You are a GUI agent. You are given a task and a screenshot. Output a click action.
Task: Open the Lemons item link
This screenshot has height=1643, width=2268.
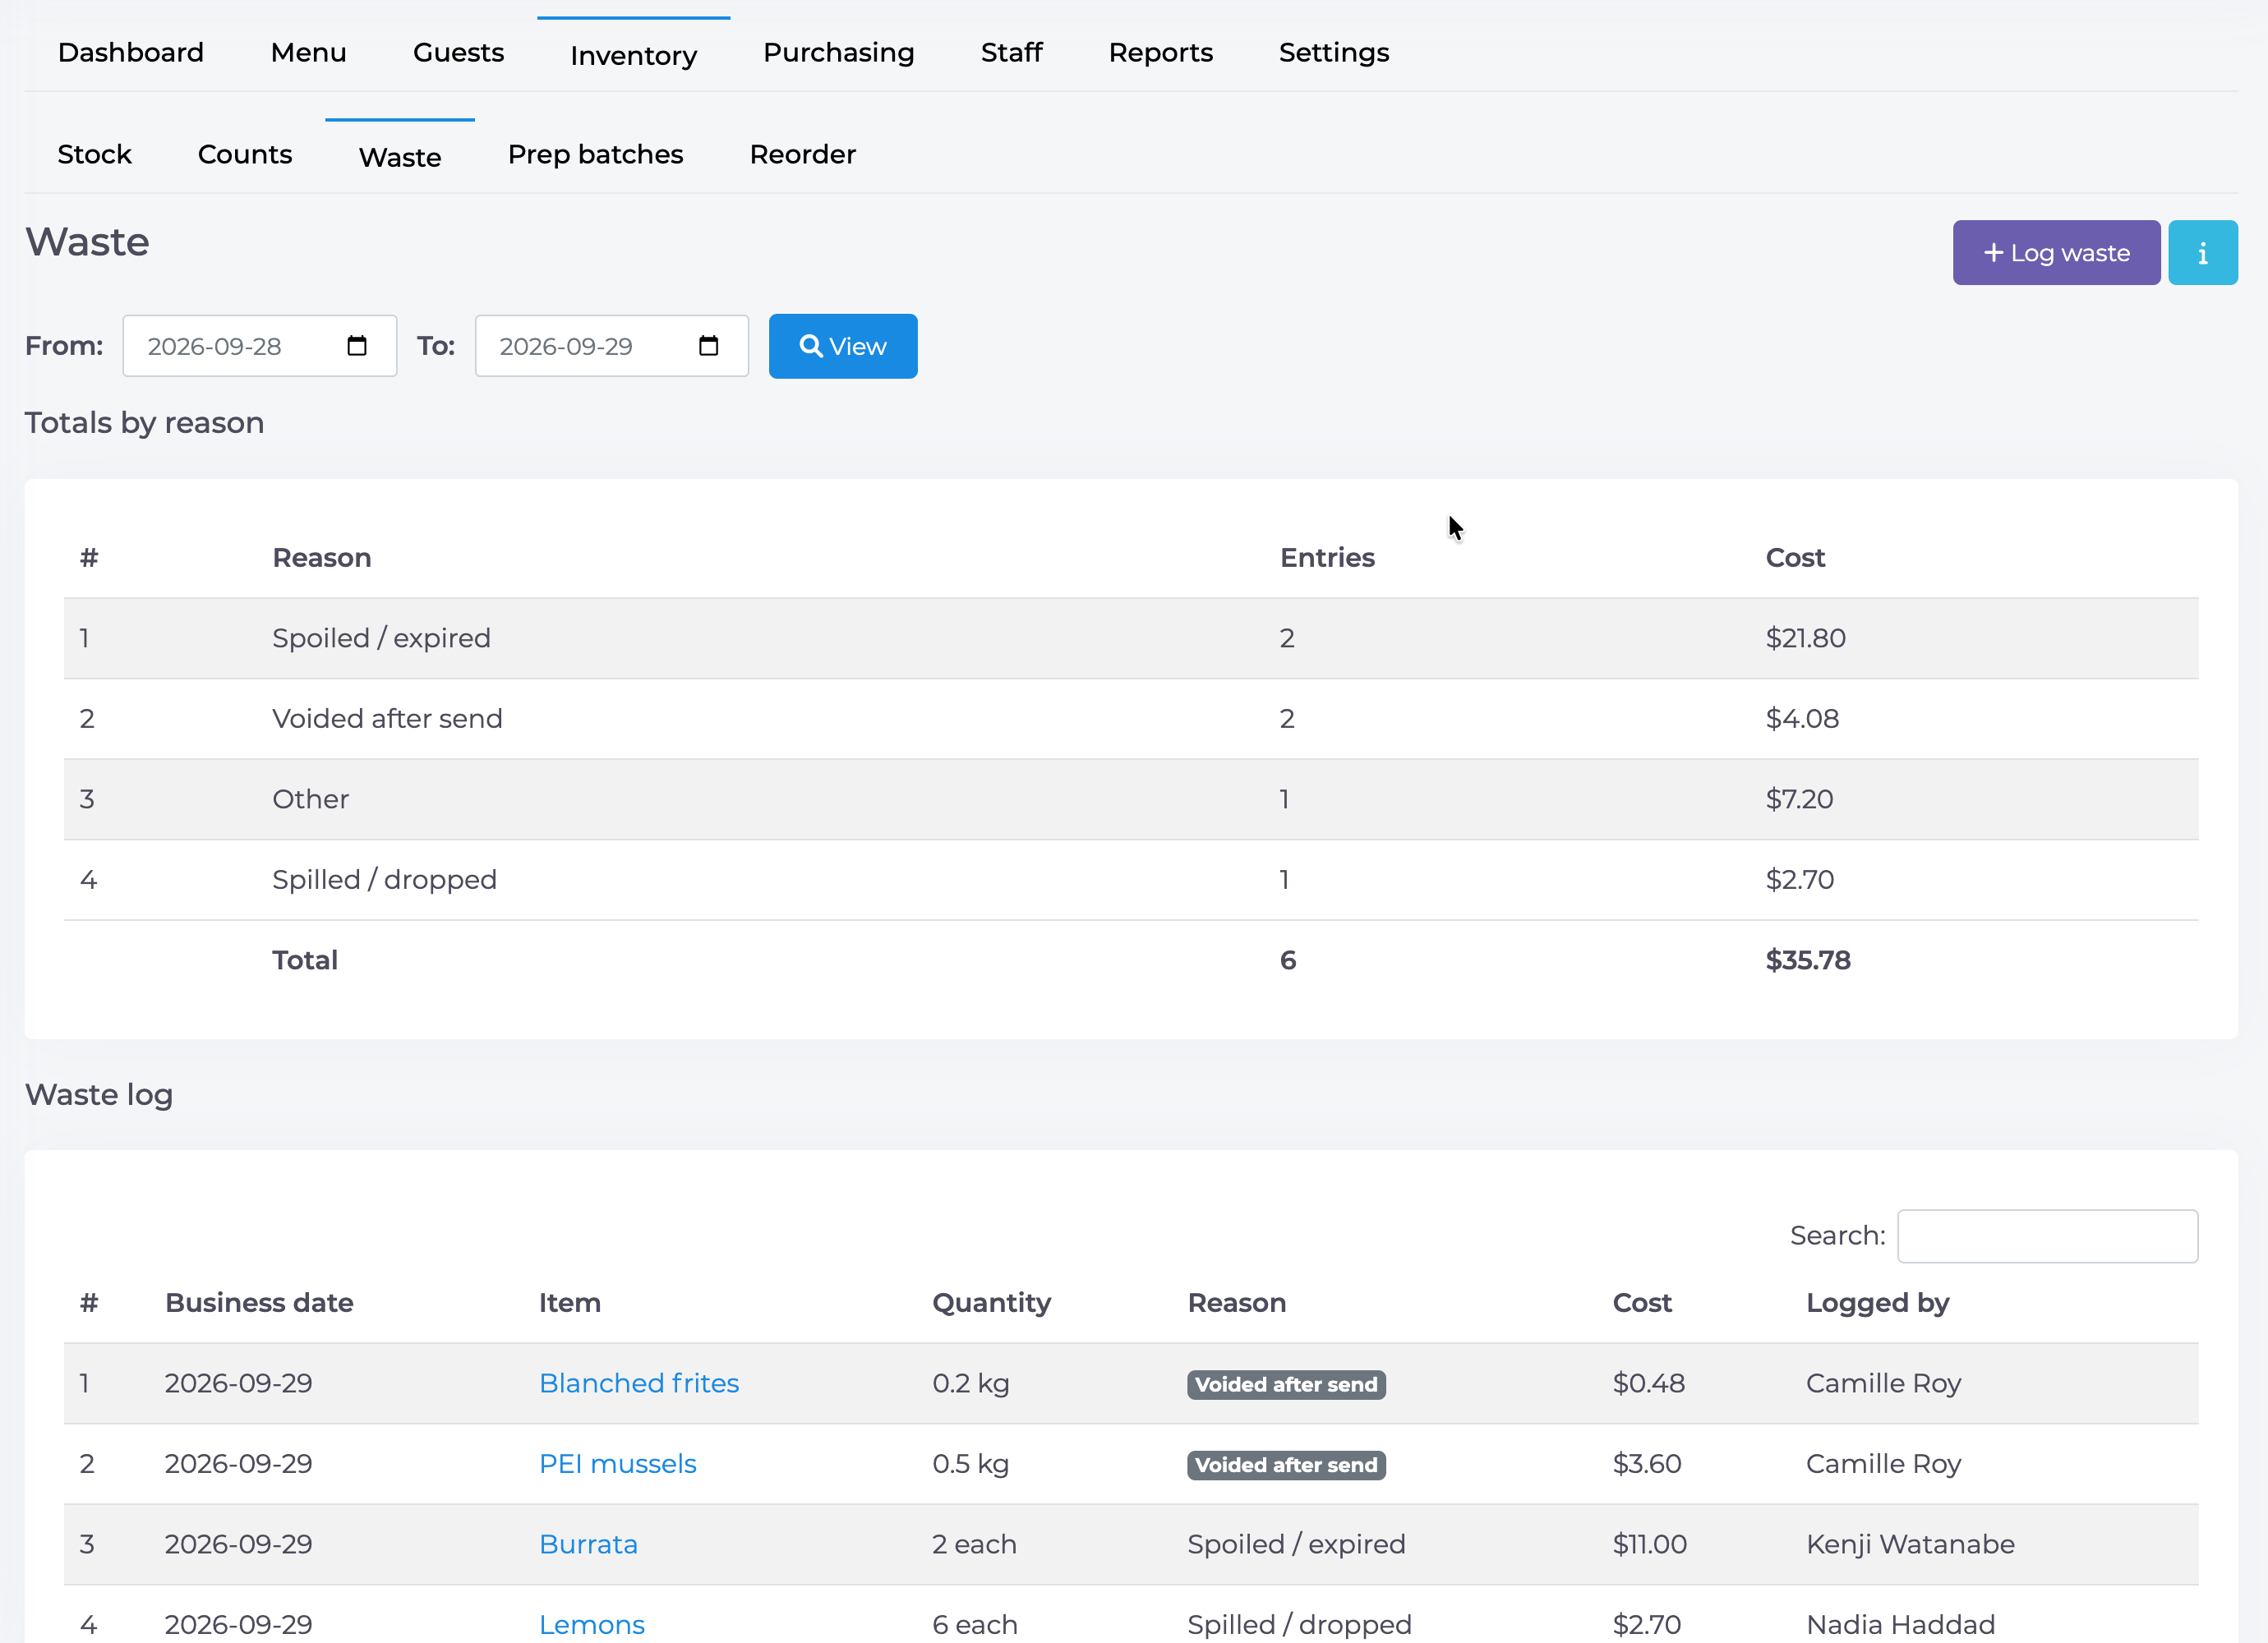click(592, 1625)
